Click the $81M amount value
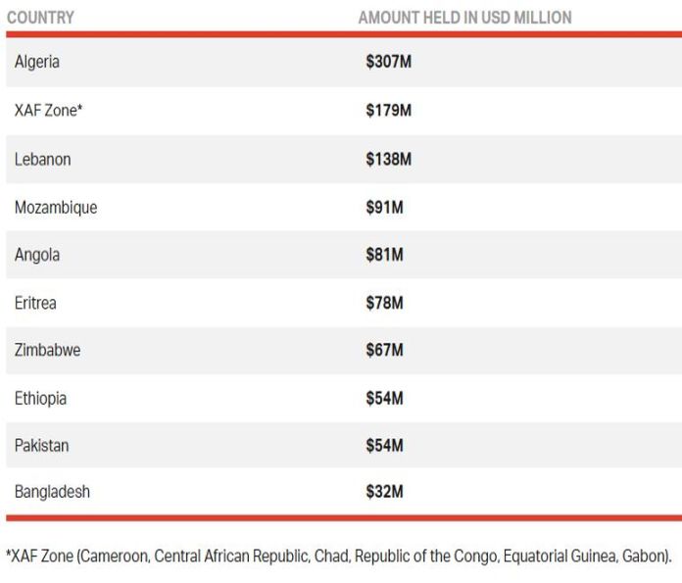Image resolution: width=682 pixels, height=583 pixels. 385,255
